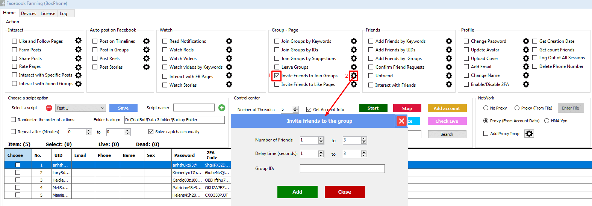
Task: Click green plus icon to add script
Action: [222, 108]
